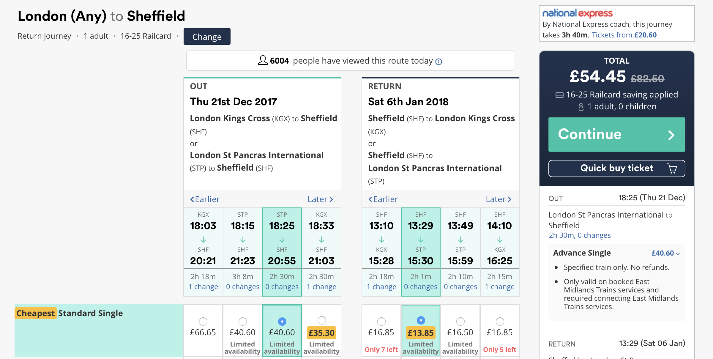This screenshot has width=713, height=359.
Task: Select the £35.30 outbound fare radio button
Action: (321, 320)
